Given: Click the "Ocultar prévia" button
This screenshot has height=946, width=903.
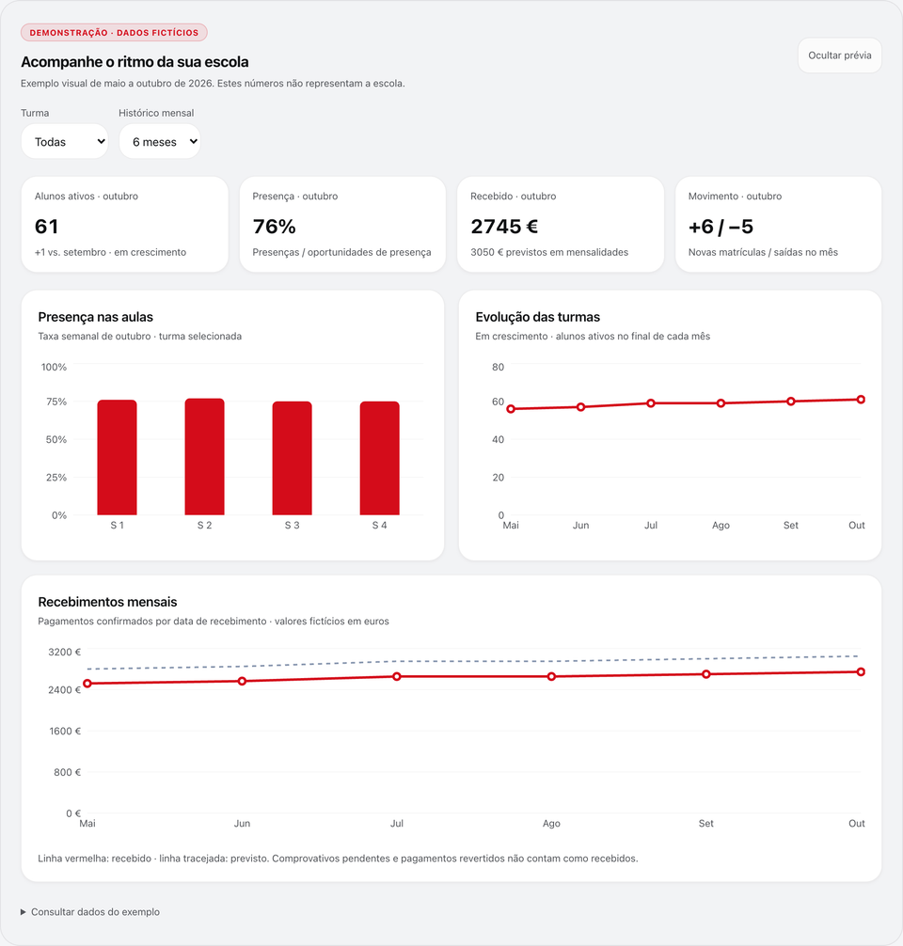Looking at the screenshot, I should pos(840,55).
